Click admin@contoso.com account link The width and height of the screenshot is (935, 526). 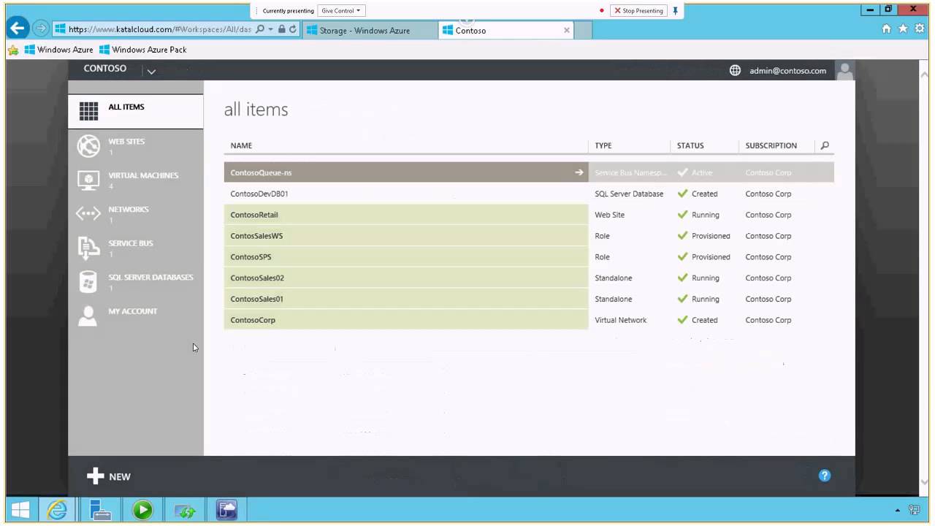click(787, 71)
